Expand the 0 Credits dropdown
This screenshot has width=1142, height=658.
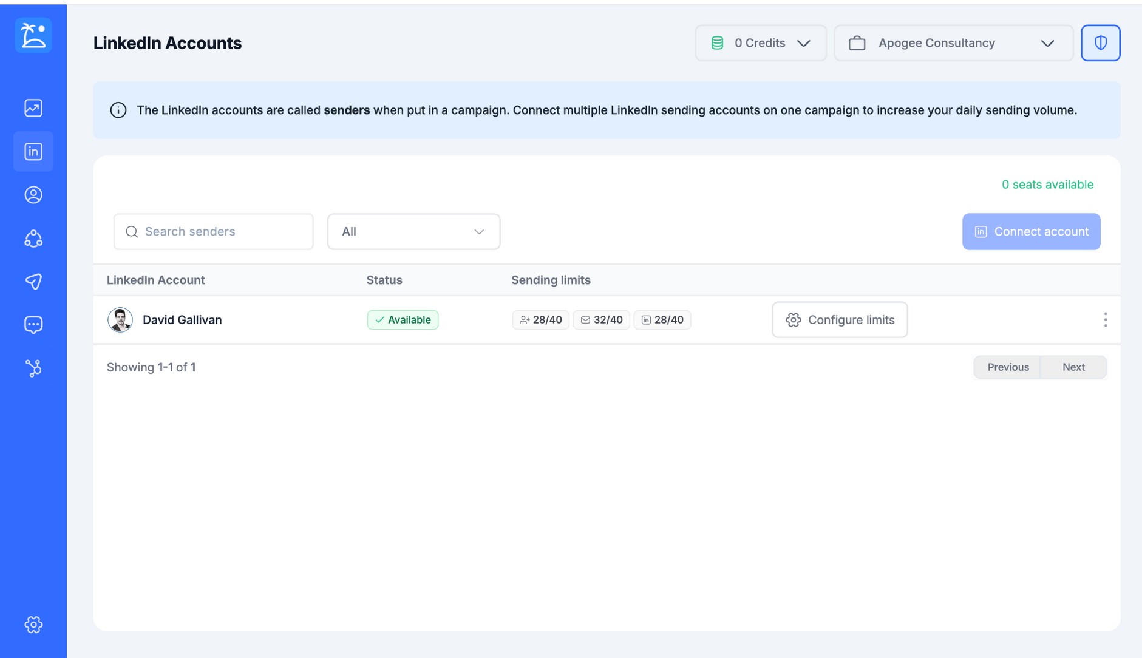(761, 43)
